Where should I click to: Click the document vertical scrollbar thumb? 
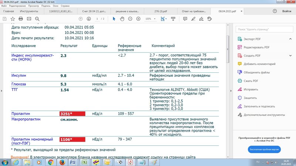click(228, 49)
